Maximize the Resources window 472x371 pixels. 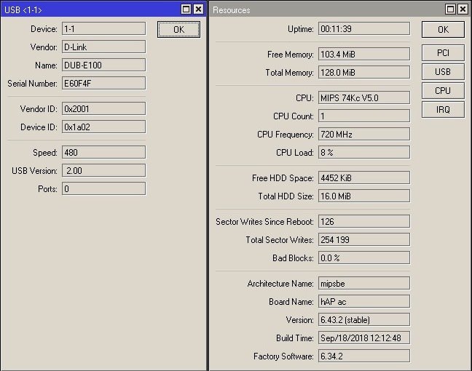(451, 9)
